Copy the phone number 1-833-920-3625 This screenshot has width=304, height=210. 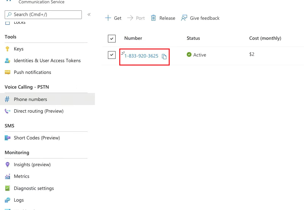pos(164,57)
